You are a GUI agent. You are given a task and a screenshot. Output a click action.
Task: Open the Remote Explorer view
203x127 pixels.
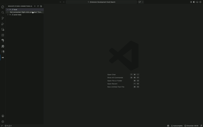pyautogui.click(x=3, y=30)
